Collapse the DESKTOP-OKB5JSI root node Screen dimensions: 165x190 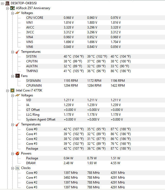[x=2, y=4]
